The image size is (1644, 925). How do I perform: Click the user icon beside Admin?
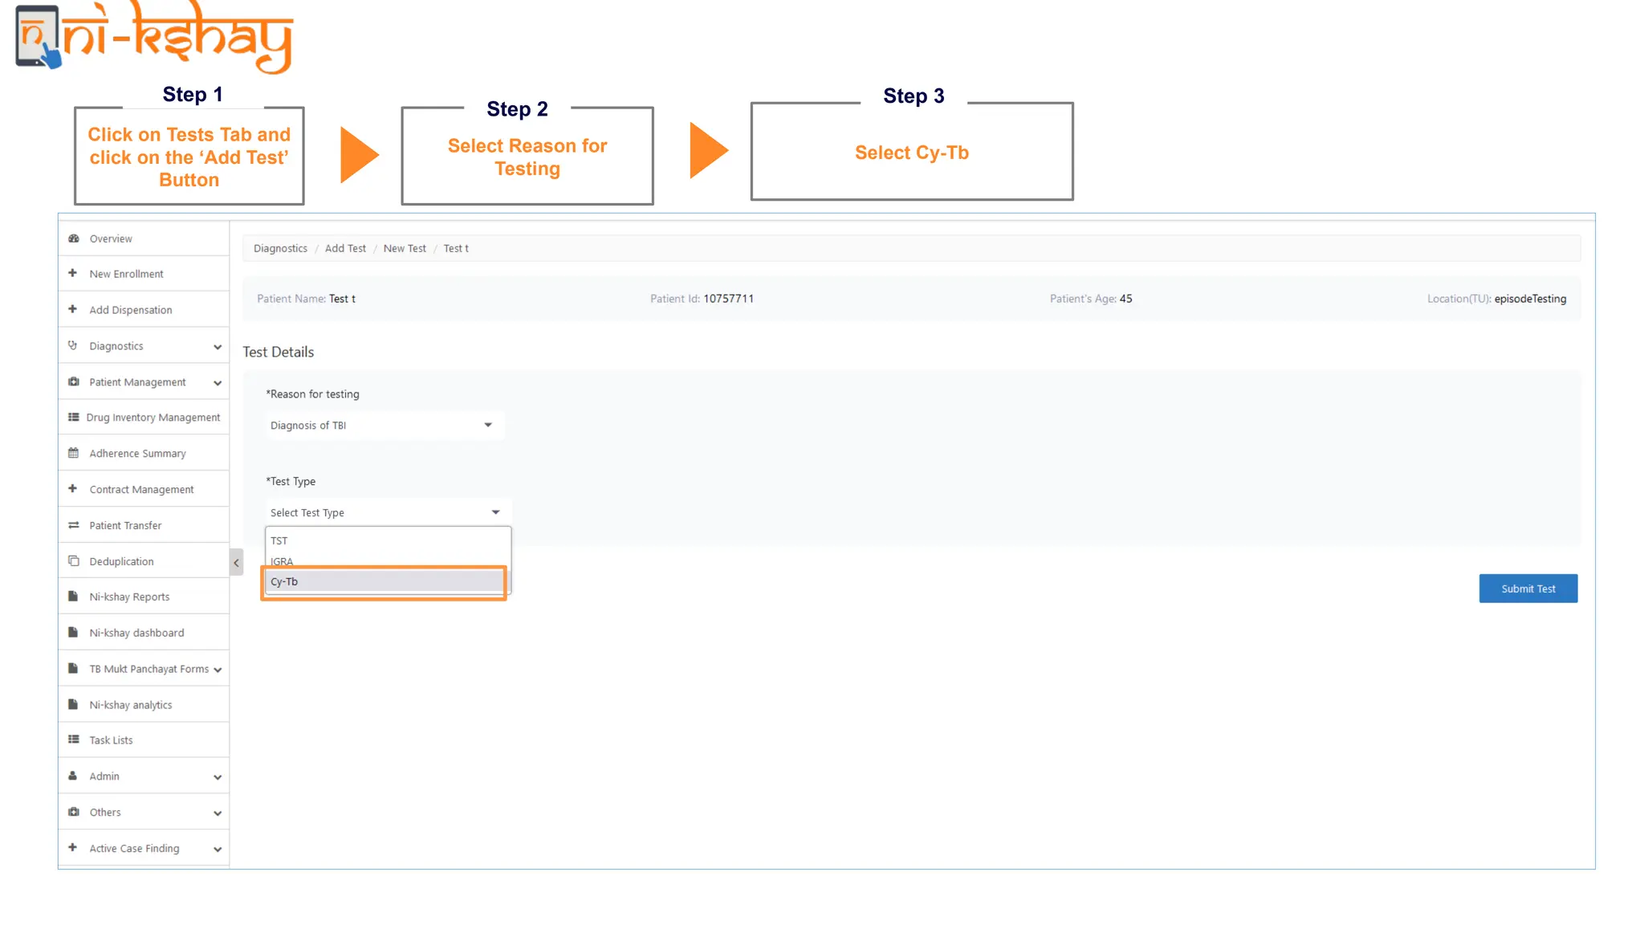(73, 776)
